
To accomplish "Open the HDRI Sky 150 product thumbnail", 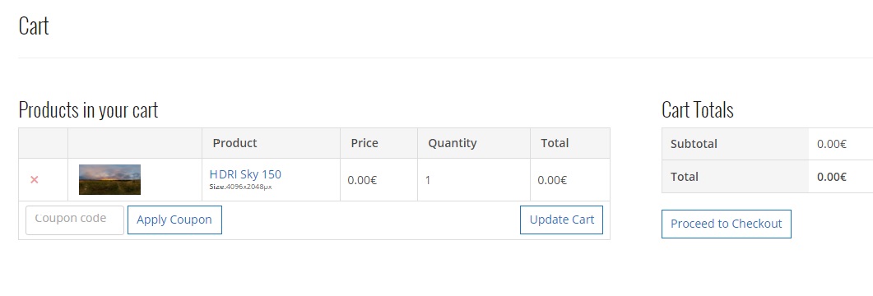I will 109,180.
